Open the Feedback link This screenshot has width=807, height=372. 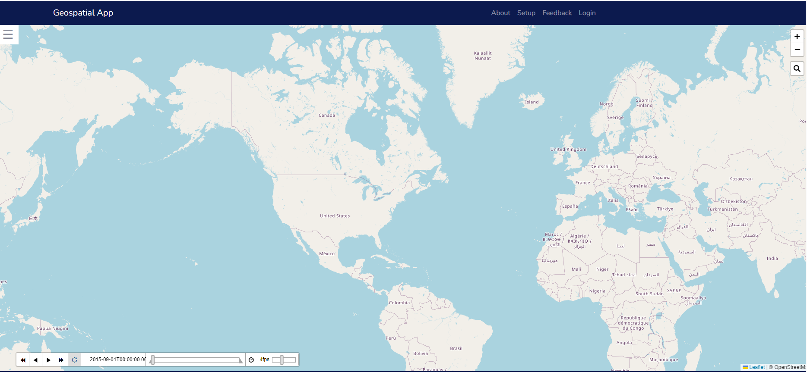557,13
